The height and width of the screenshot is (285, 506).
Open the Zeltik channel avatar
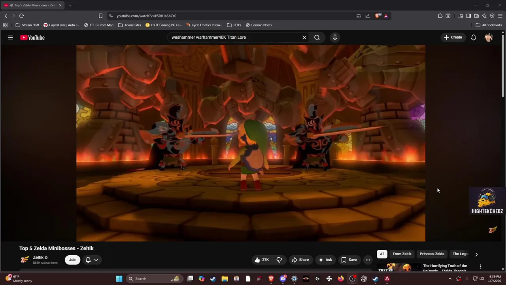(25, 260)
